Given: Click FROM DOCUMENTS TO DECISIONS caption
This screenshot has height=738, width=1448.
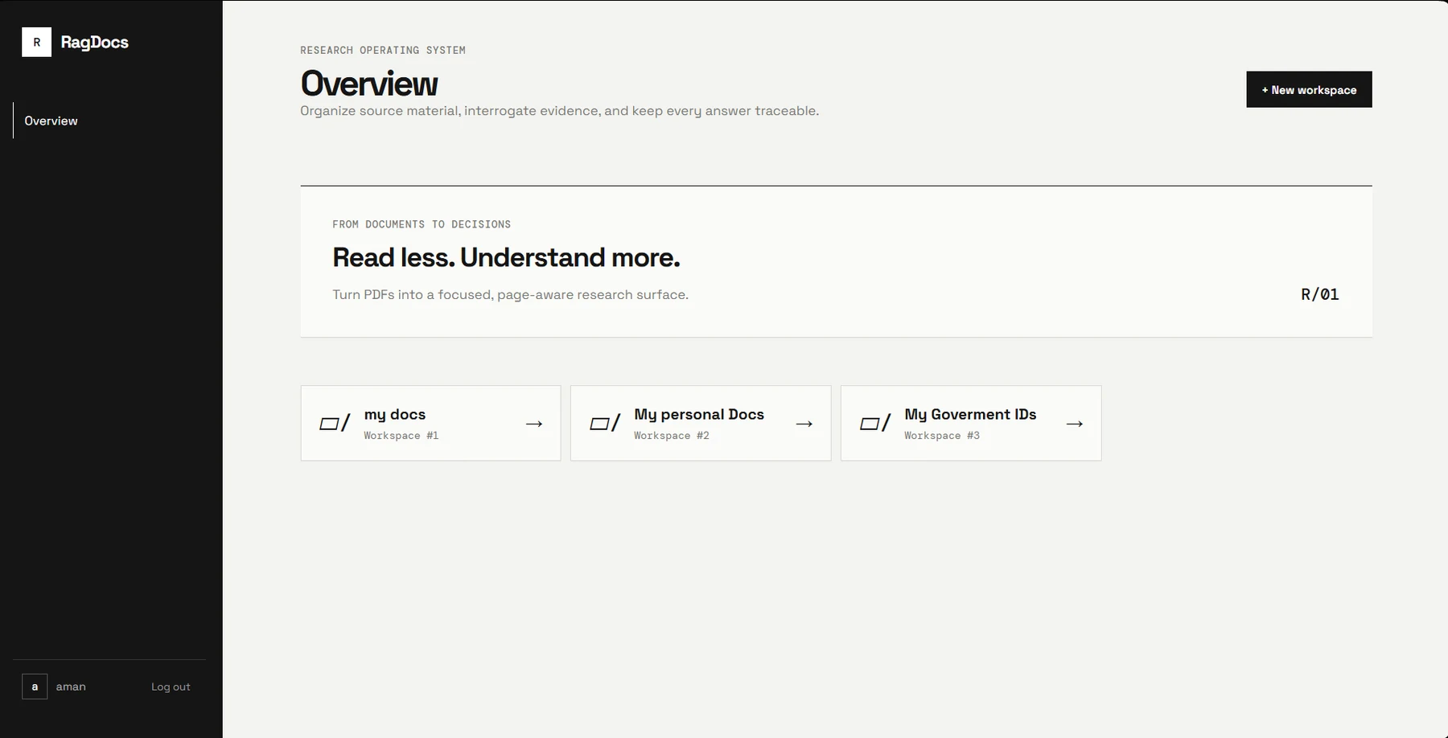Looking at the screenshot, I should pos(422,224).
